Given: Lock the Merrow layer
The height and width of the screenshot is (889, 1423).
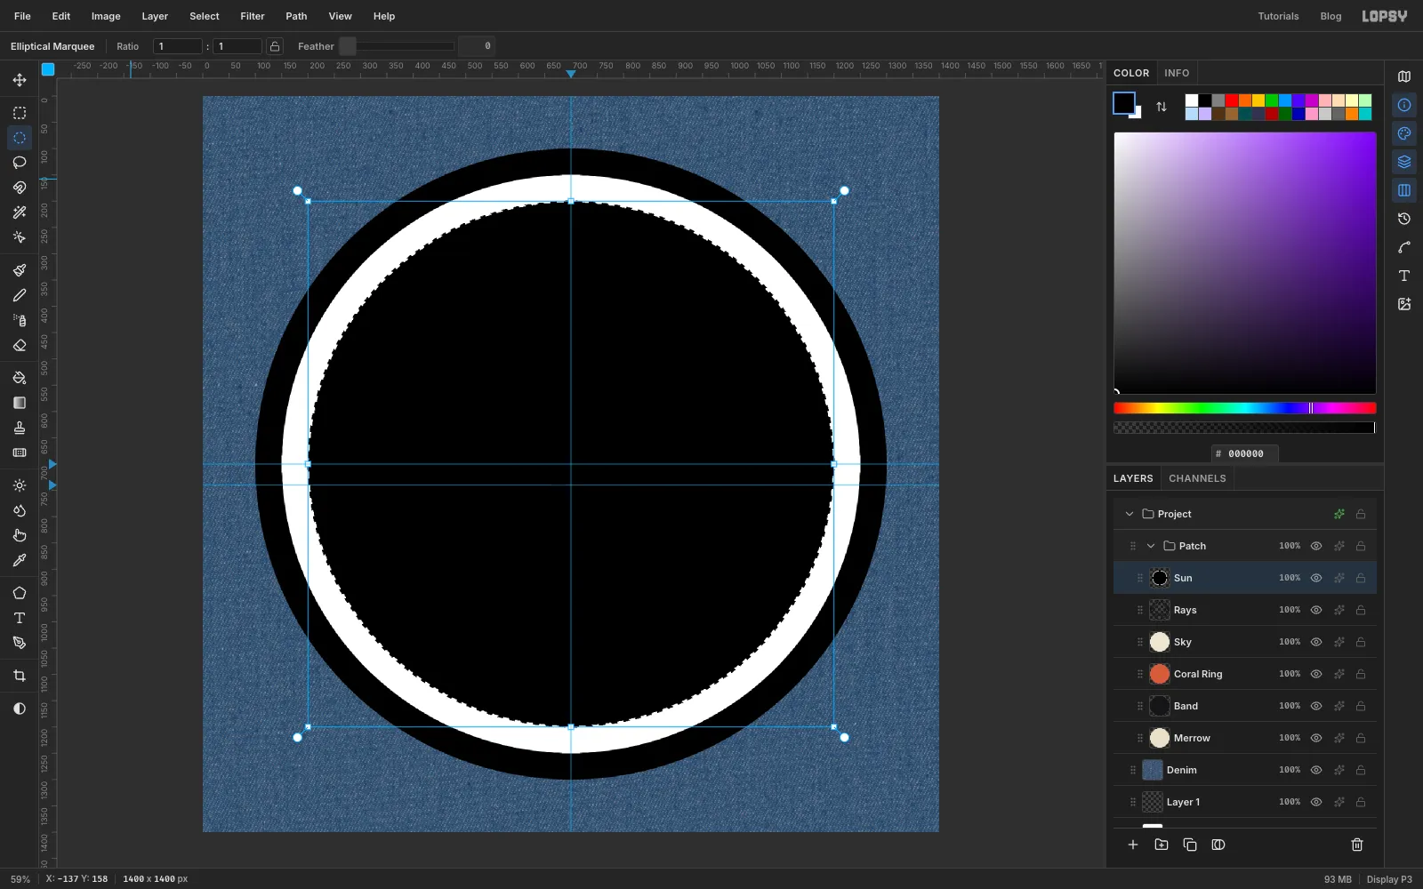Looking at the screenshot, I should point(1361,738).
